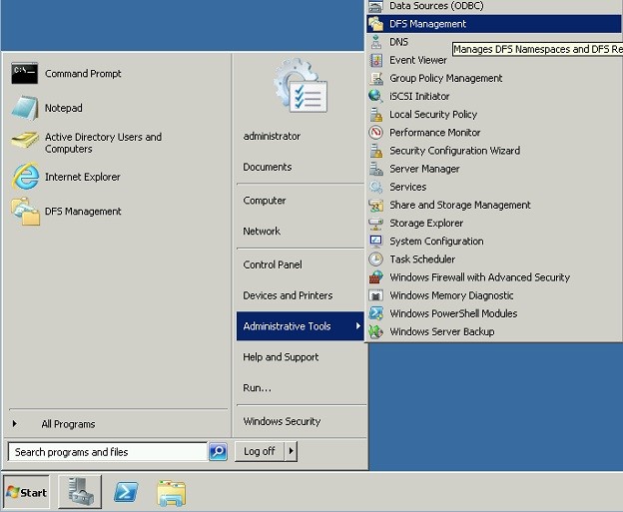
Task: Click the Security Configuration Wizard icon
Action: pos(375,151)
